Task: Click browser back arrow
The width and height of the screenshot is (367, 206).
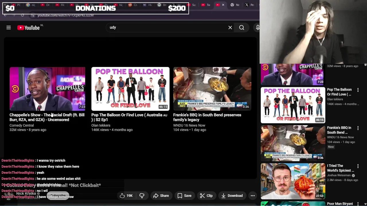Action: [x=5, y=15]
